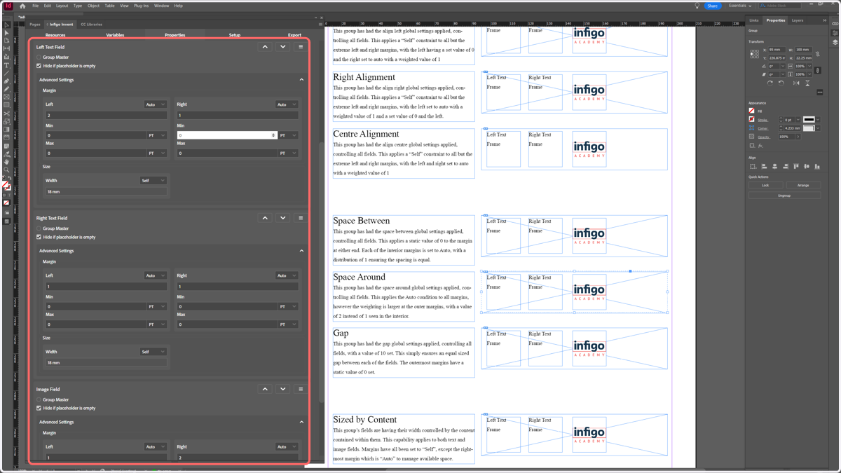Viewport: 841px width, 473px height.
Task: Open the Essentials workspace dropdown
Action: [x=740, y=6]
